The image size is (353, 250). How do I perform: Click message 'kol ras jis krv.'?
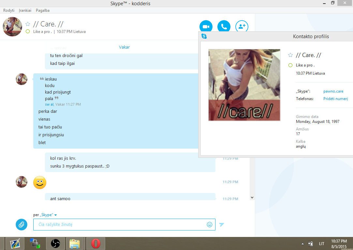pyautogui.click(x=63, y=158)
